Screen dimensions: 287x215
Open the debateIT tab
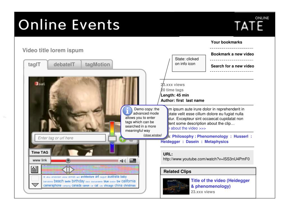coord(64,65)
